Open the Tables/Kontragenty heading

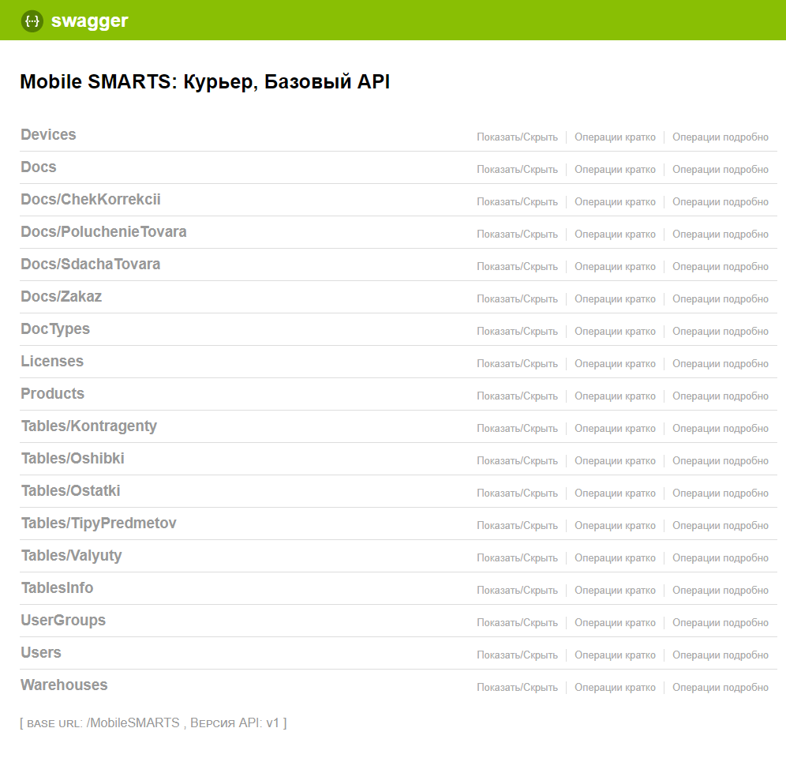click(88, 426)
